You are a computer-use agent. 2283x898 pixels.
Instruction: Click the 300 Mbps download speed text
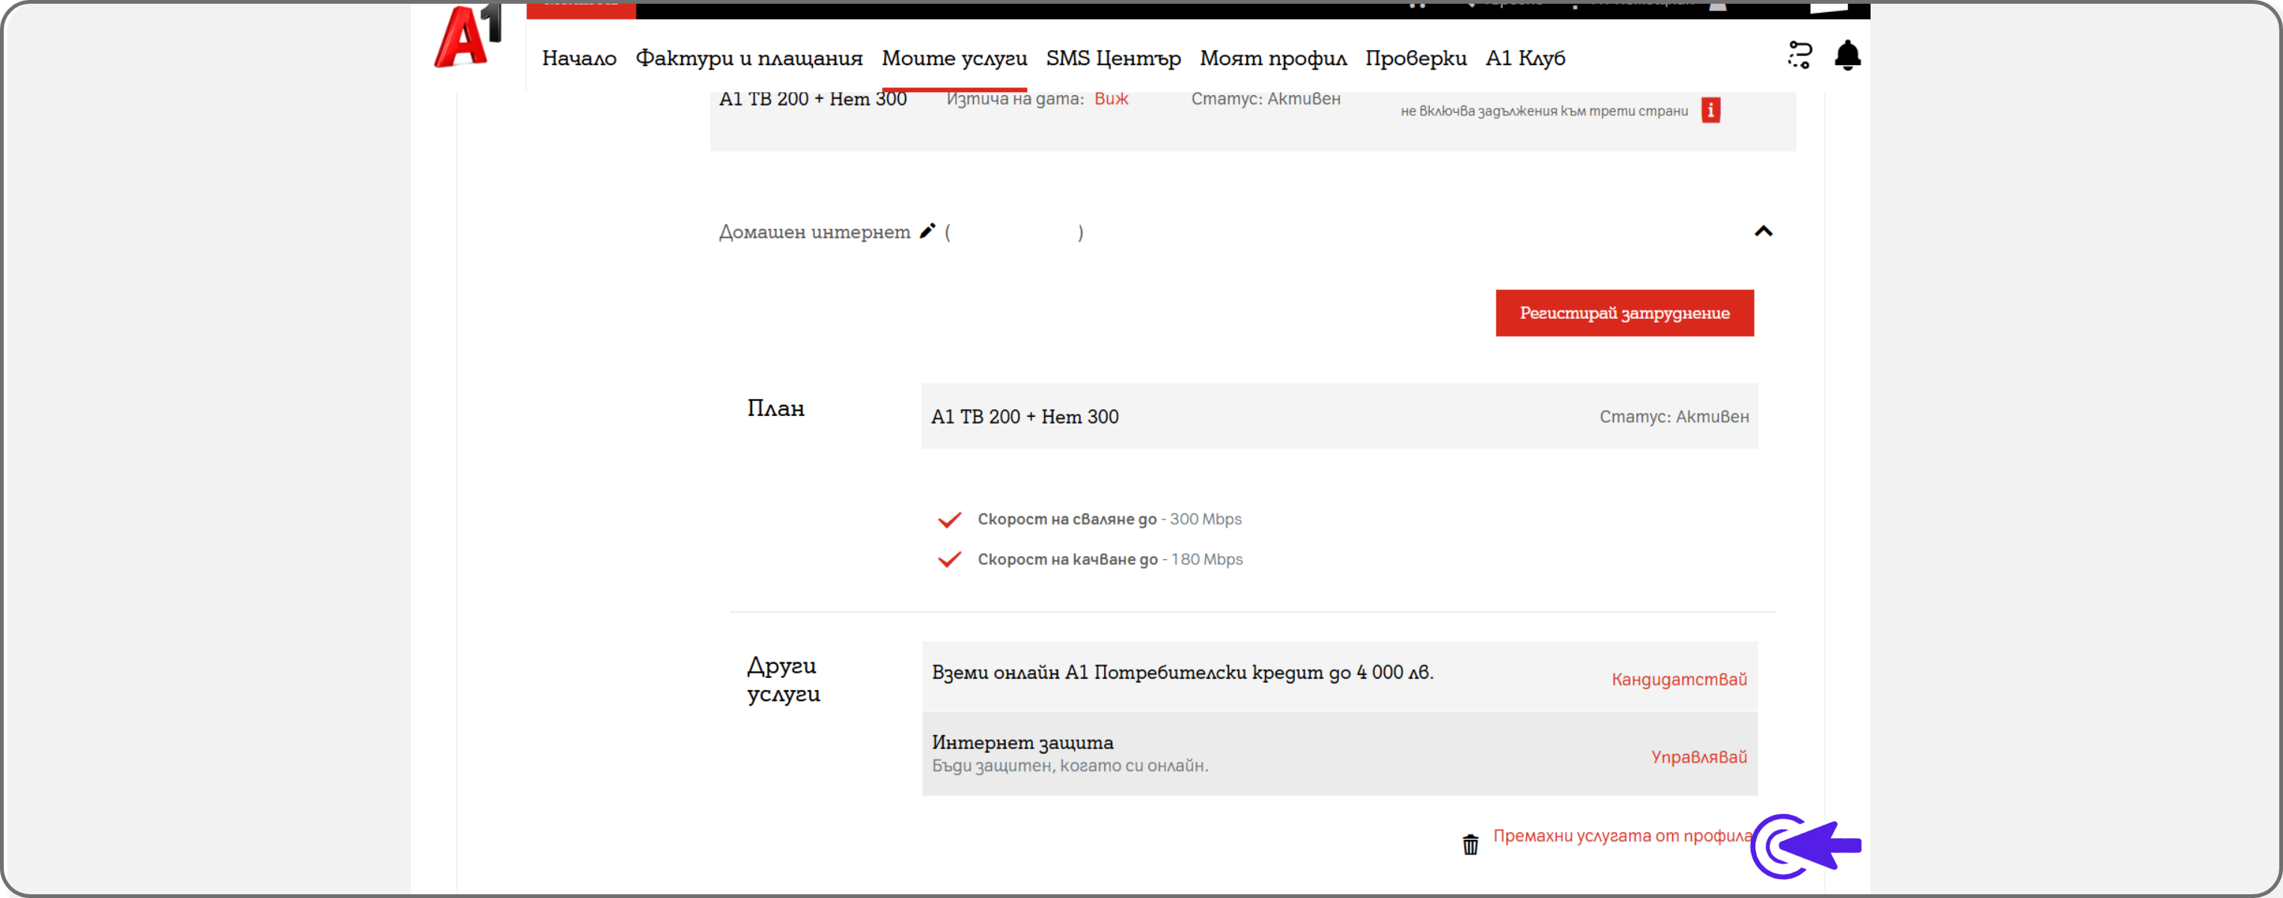click(1205, 519)
